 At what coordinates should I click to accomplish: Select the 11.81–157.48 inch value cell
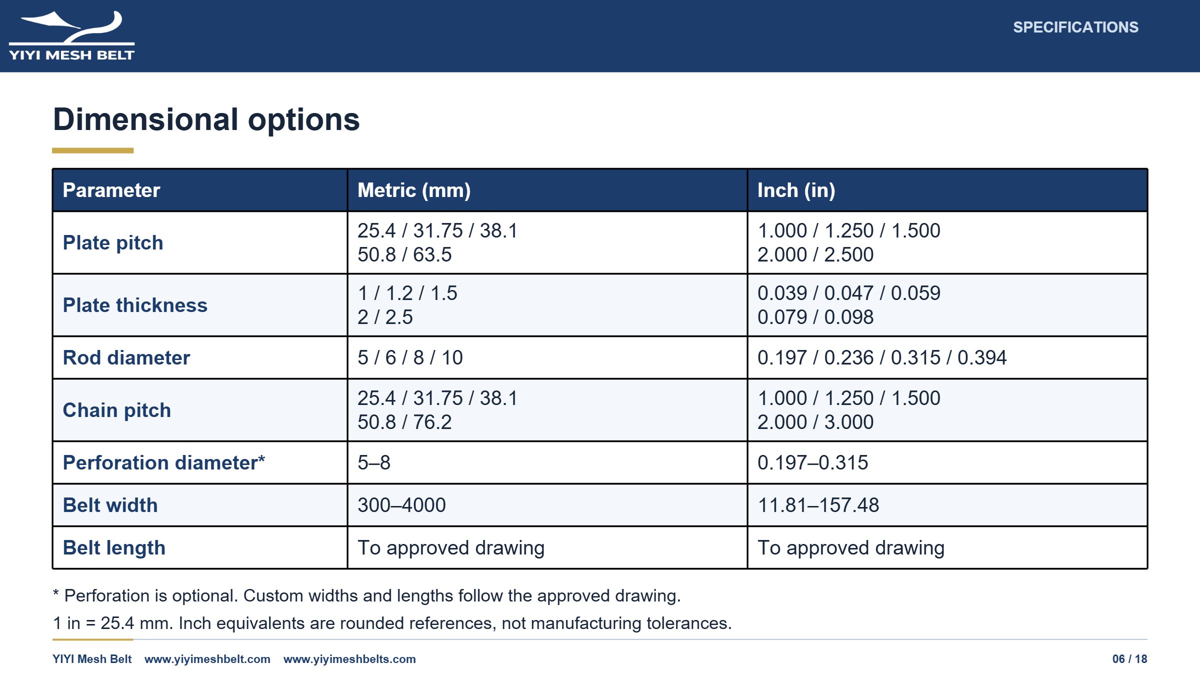[947, 505]
